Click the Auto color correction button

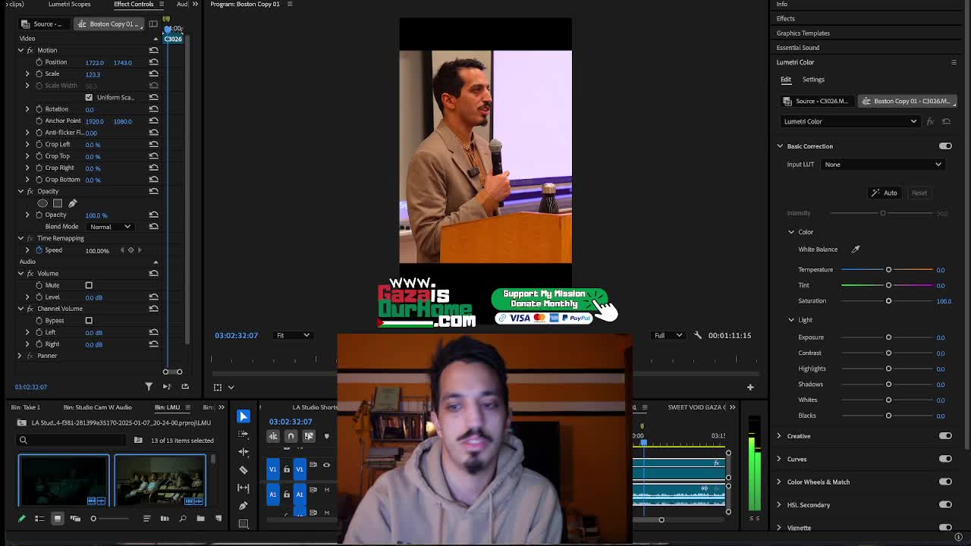tap(884, 193)
